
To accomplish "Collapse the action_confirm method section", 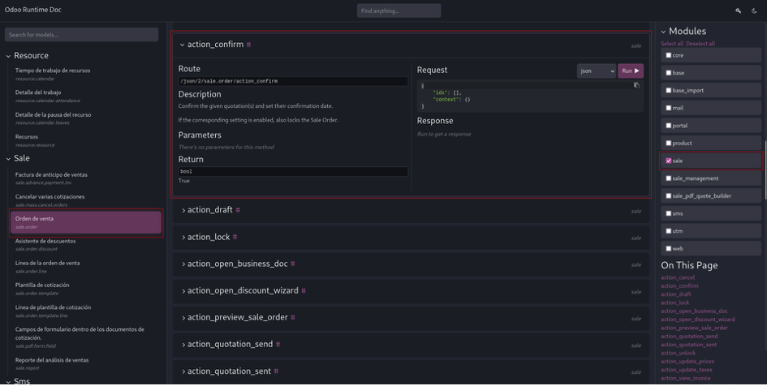I will (x=183, y=45).
